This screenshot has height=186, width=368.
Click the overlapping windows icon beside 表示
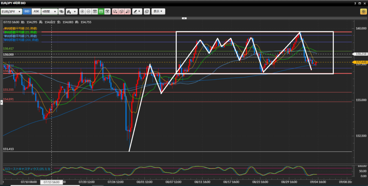coord(147,12)
